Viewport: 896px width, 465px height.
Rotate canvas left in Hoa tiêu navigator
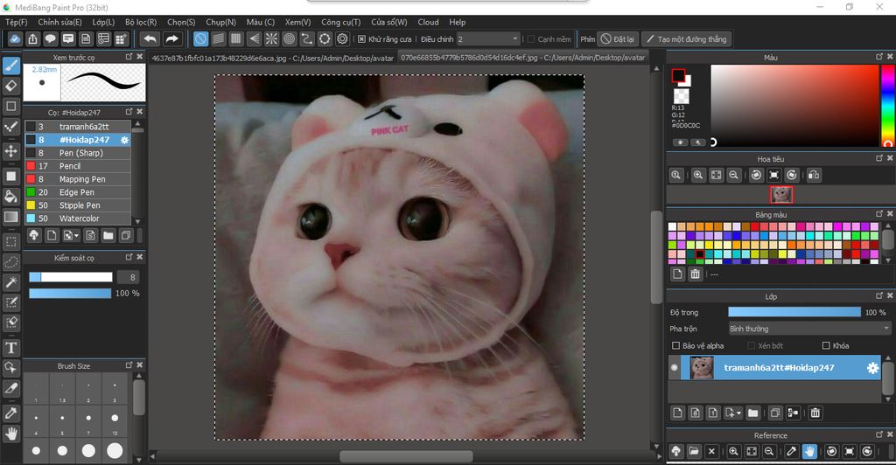click(x=756, y=175)
